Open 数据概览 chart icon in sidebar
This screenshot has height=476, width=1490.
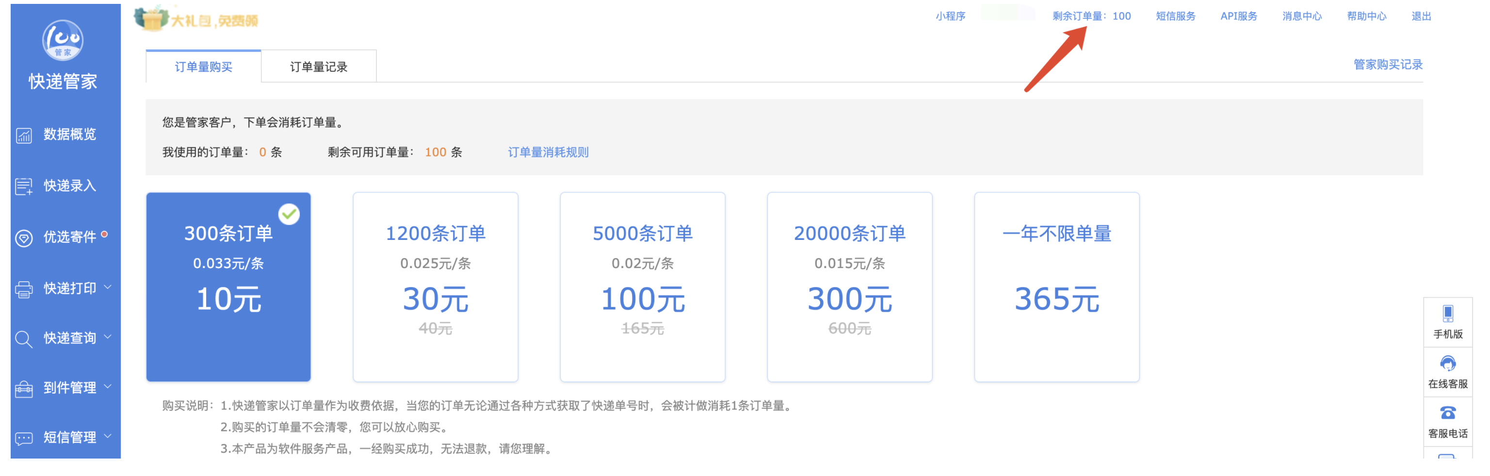24,135
